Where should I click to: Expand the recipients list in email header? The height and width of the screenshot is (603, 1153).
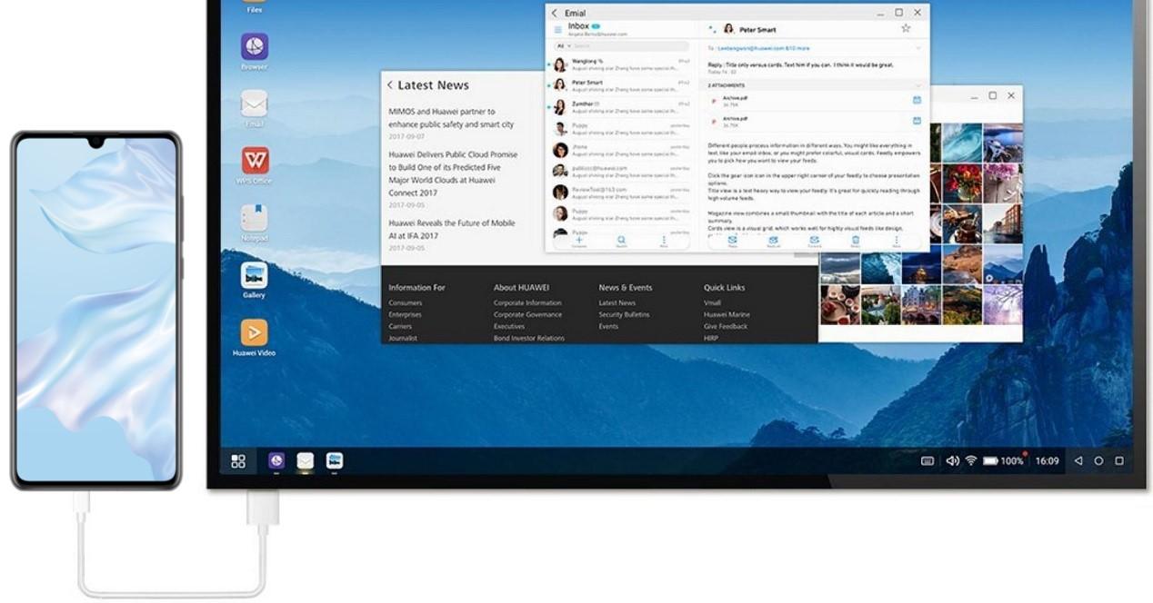(917, 48)
